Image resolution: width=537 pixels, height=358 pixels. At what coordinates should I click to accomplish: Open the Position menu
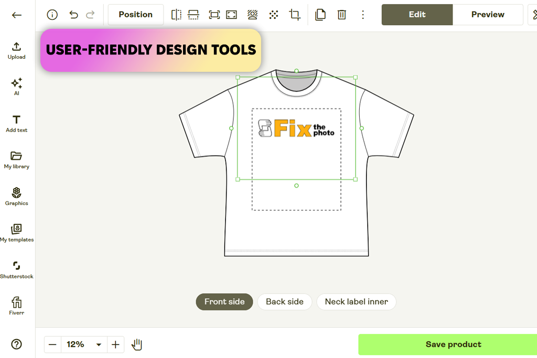[x=136, y=15]
